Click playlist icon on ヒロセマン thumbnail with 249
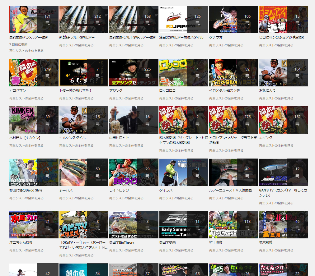The height and width of the screenshot is (276, 315). 48,76
